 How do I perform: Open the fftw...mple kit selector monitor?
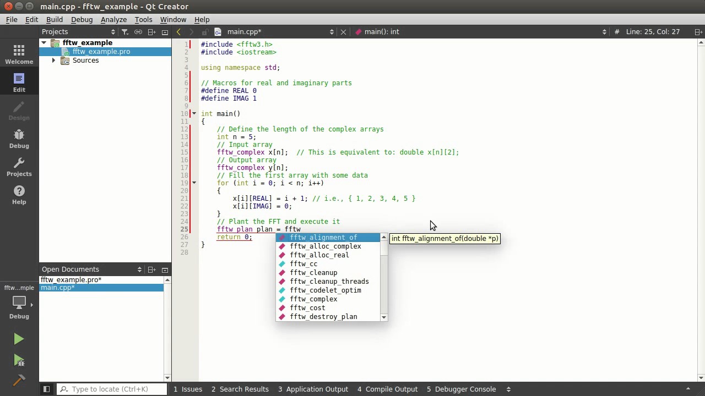(x=19, y=302)
